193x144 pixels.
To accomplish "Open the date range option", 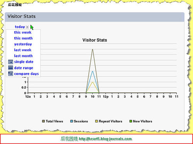I will [x=24, y=68].
